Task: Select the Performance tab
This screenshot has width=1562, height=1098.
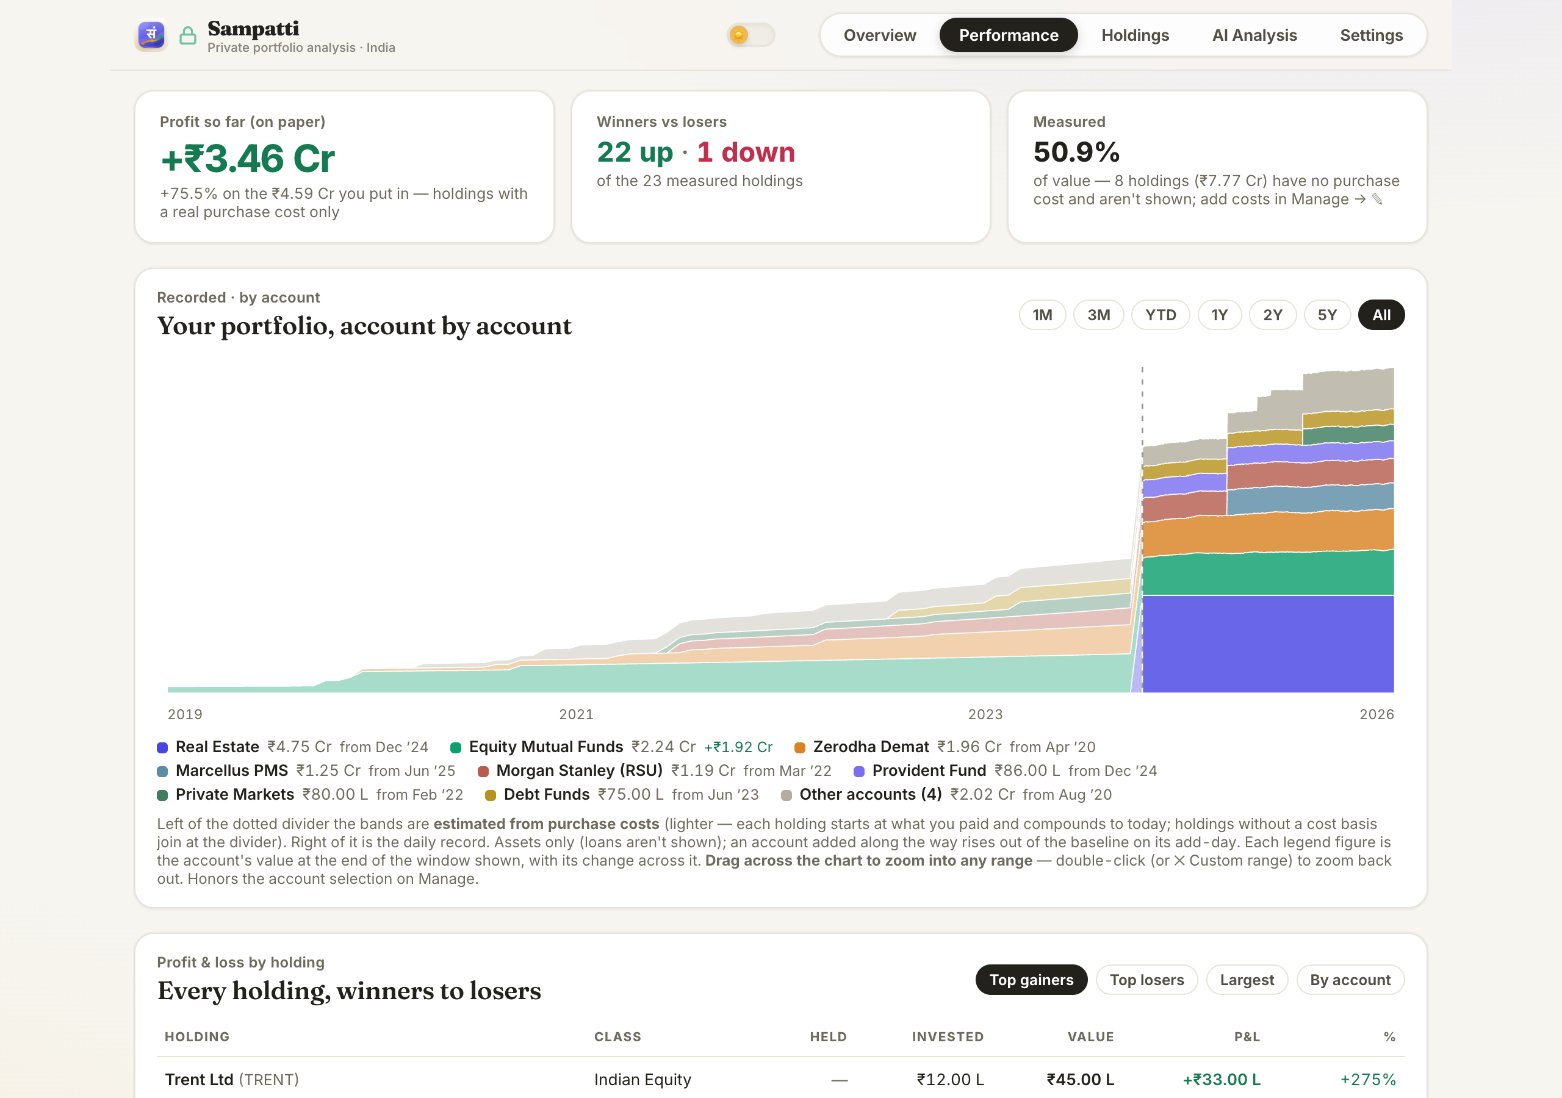Action: coord(1008,35)
